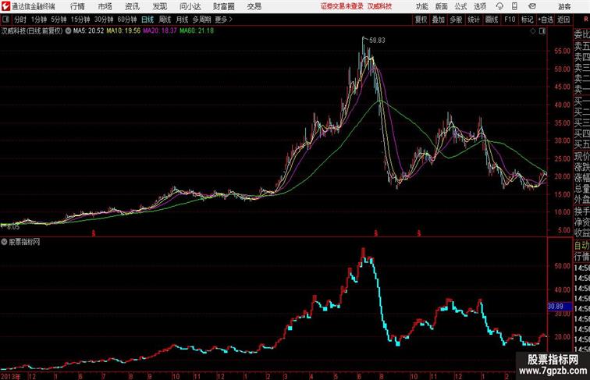The width and height of the screenshot is (590, 380).
Task: Click the 画线 drawing tool button
Action: tap(492, 20)
